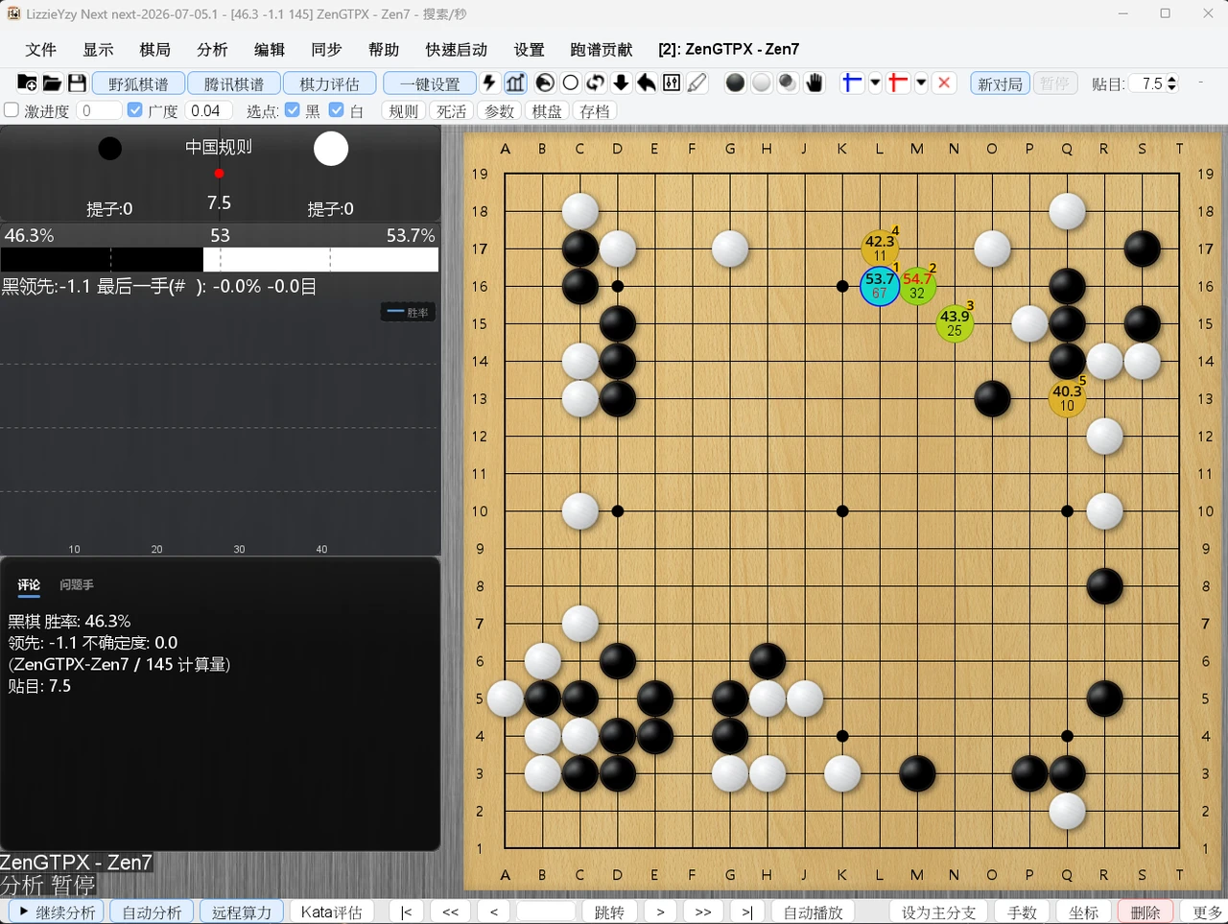
Task: Click the empty circle icon in toolbar
Action: [x=571, y=83]
